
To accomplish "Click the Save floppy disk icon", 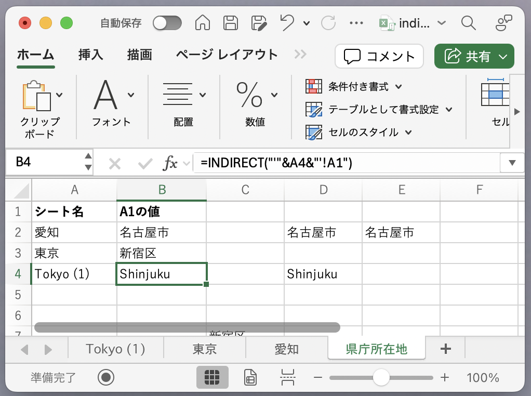I will pos(231,23).
